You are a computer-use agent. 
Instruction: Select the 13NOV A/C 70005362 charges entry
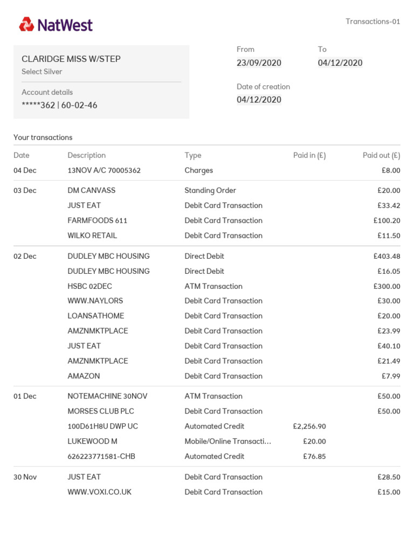pos(104,170)
